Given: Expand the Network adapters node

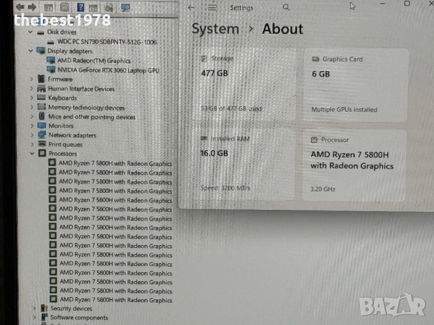Looking at the screenshot, I should click(x=32, y=135).
